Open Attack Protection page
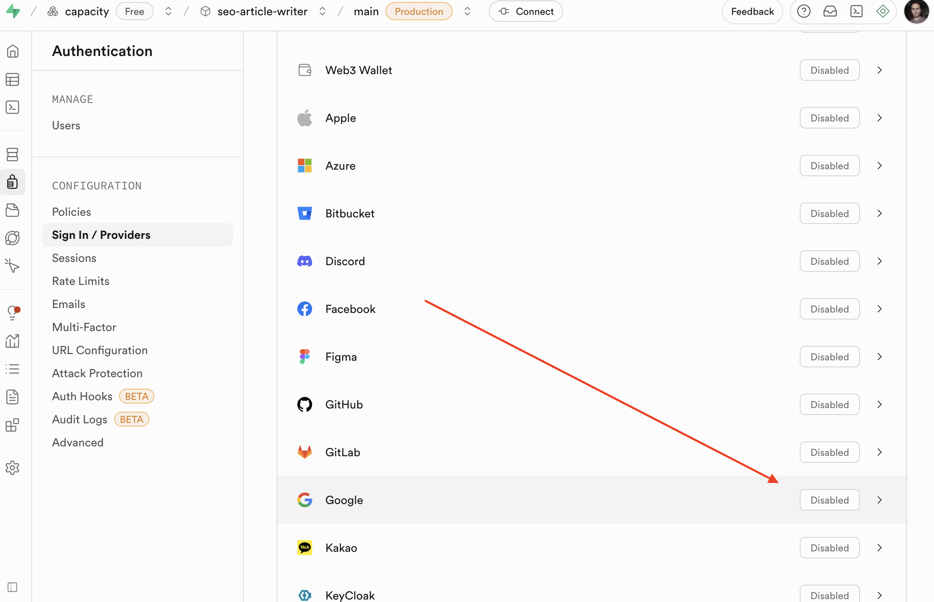This screenshot has width=934, height=602. (97, 373)
